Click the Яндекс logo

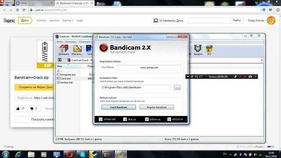(9, 21)
